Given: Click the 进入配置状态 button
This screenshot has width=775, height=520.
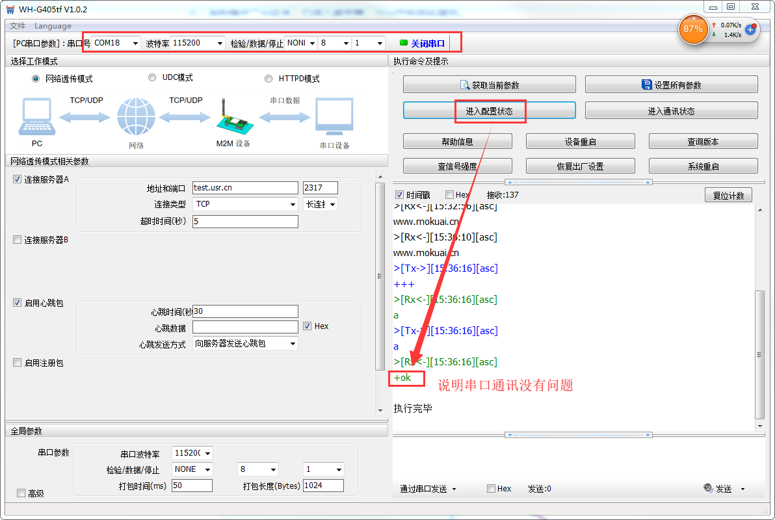Looking at the screenshot, I should [489, 111].
